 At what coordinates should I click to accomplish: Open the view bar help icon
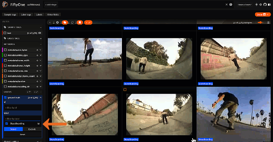coord(231,5)
